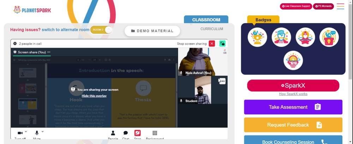Click the '2 people in call' text
353x144 pixels.
click(x=30, y=44)
